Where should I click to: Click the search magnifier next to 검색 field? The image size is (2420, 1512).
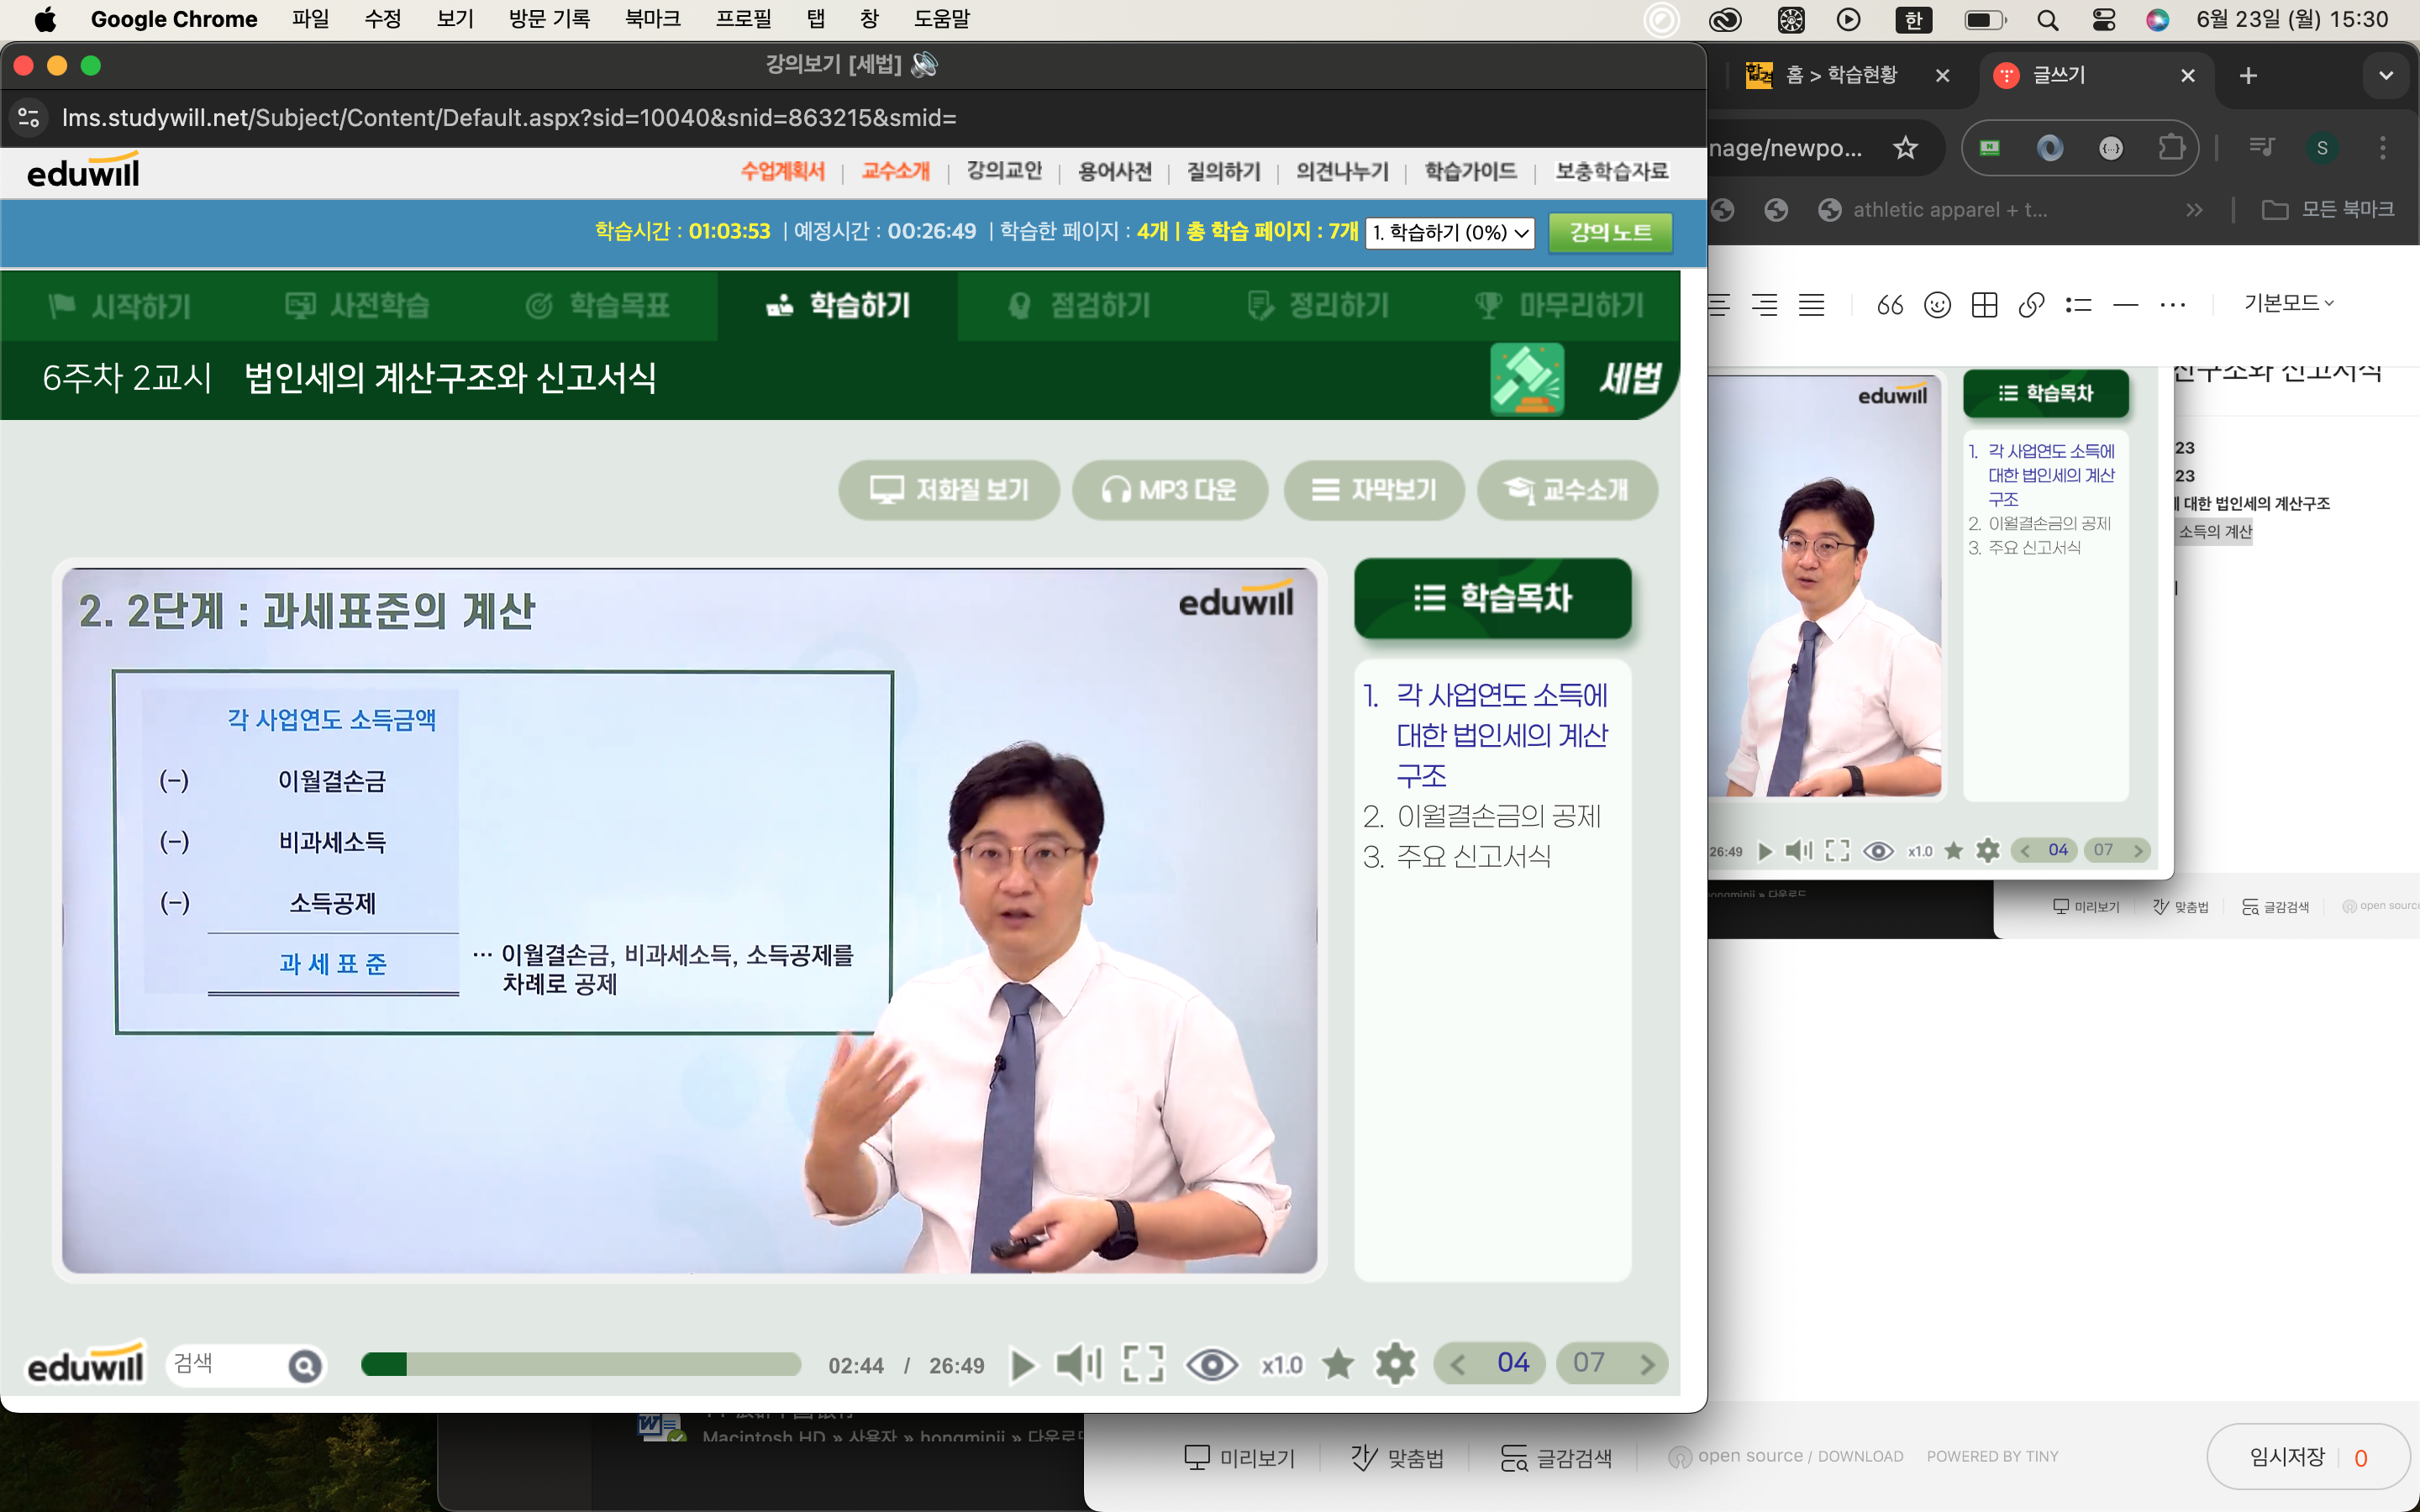[305, 1365]
